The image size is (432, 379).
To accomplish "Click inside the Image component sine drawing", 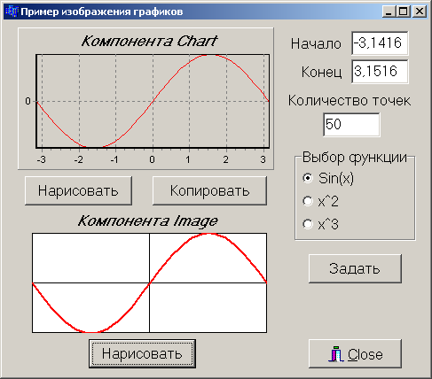I will pyautogui.click(x=149, y=282).
